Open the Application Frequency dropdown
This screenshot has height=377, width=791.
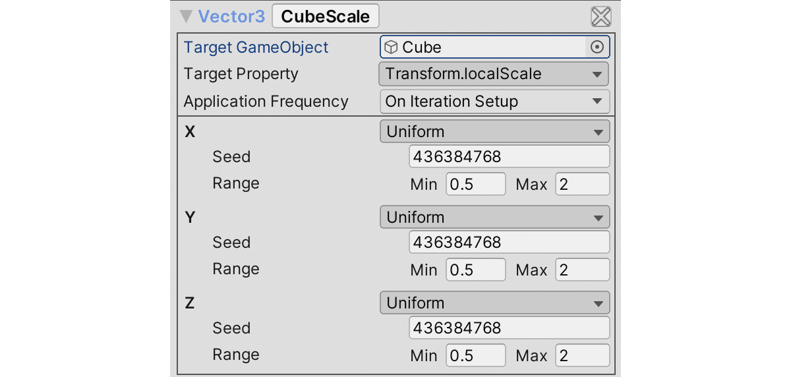(x=494, y=101)
